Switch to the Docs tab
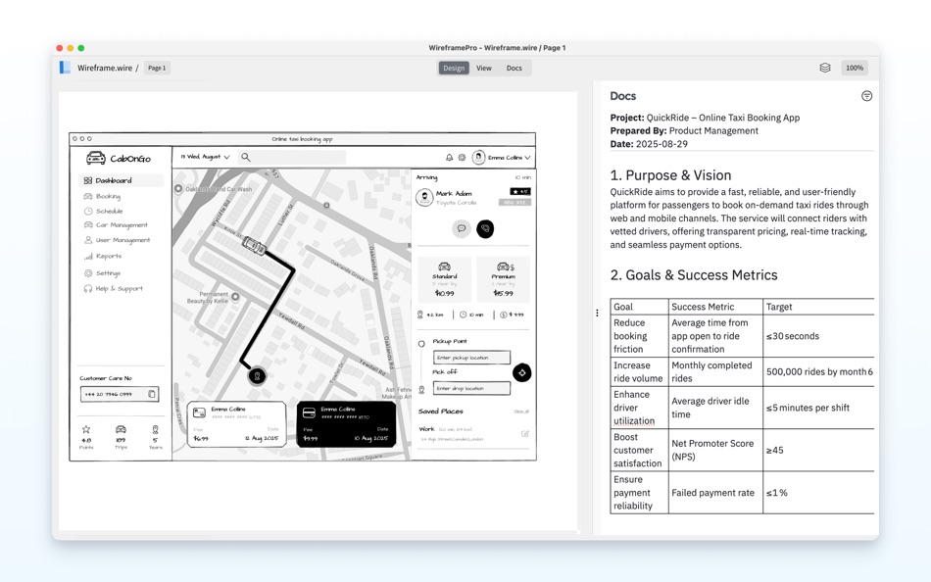931x582 pixels. tap(514, 68)
